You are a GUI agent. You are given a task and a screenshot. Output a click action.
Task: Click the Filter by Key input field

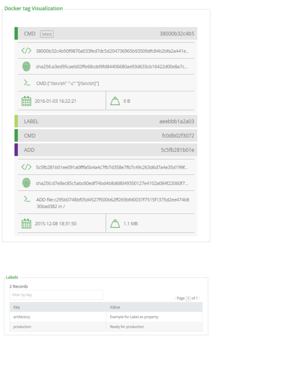click(56, 295)
